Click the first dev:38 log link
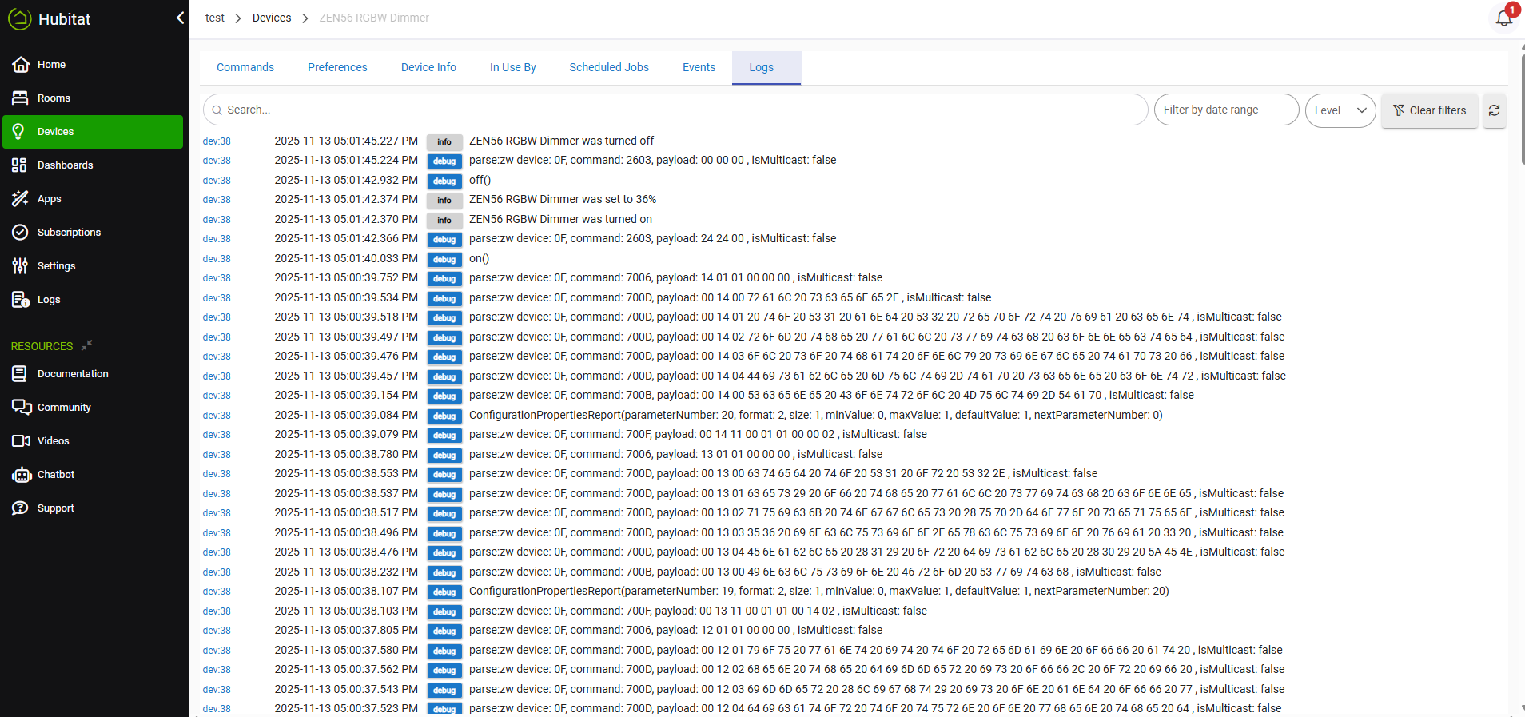 [x=217, y=141]
